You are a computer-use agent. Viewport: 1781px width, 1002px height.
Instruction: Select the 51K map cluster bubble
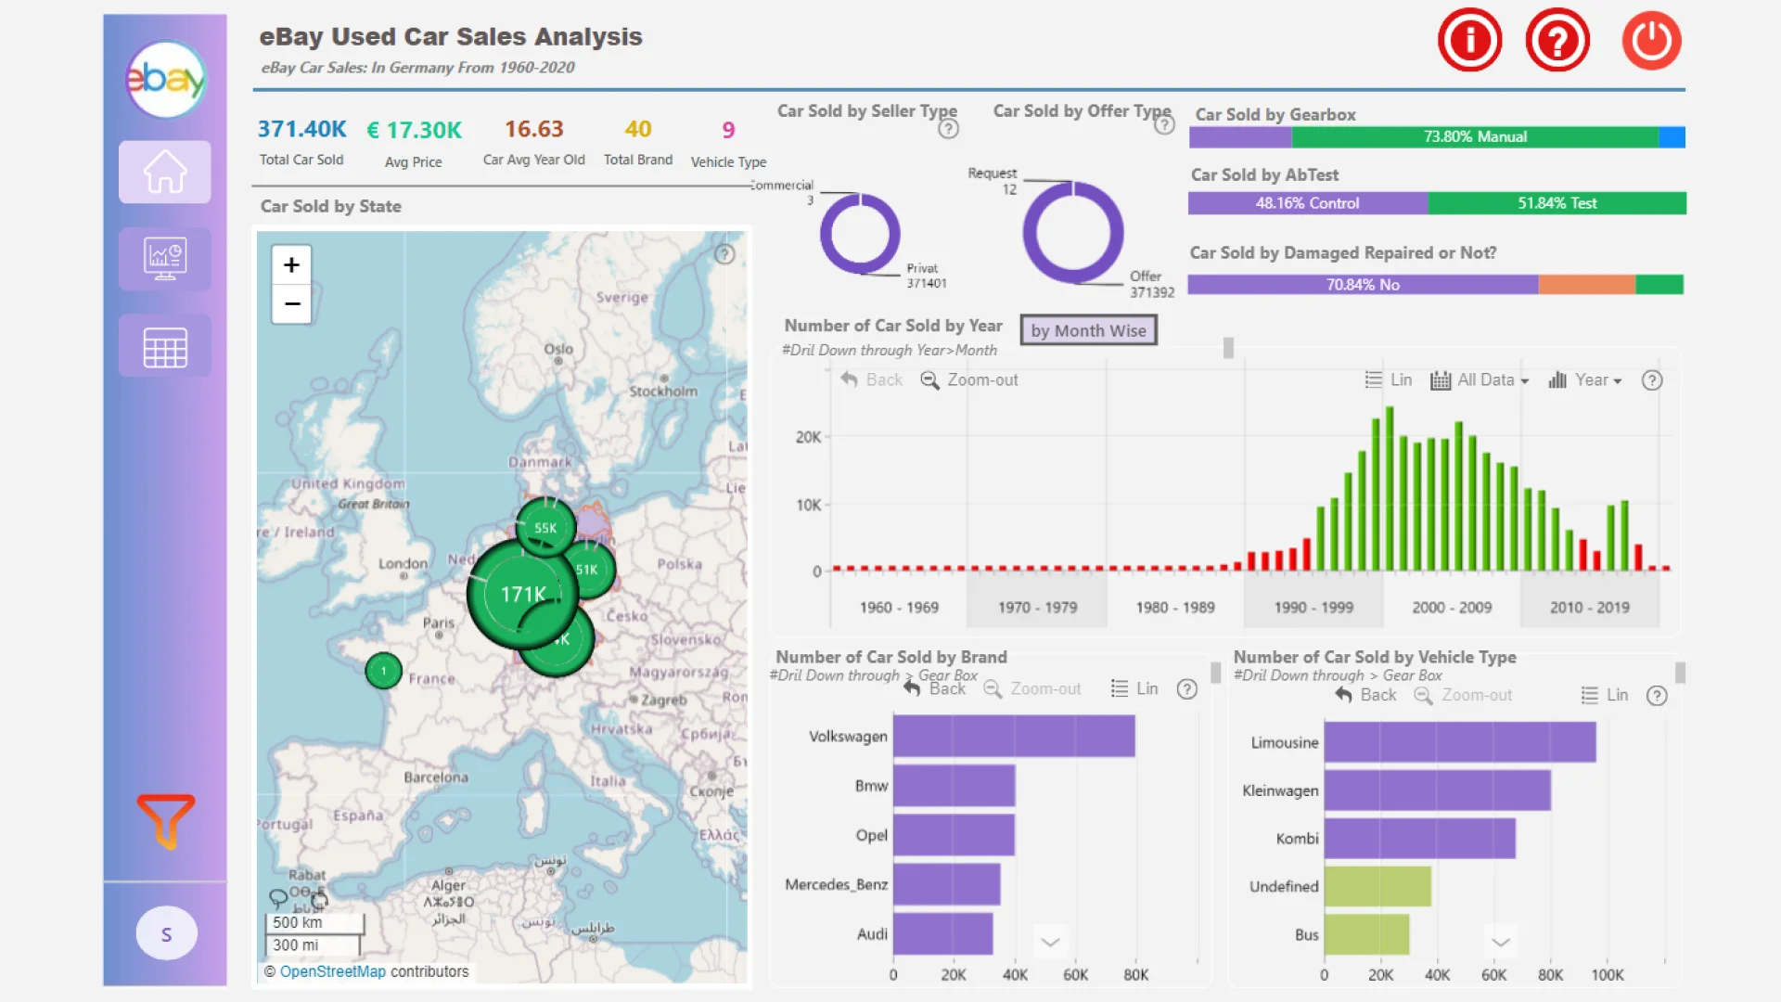tap(587, 570)
